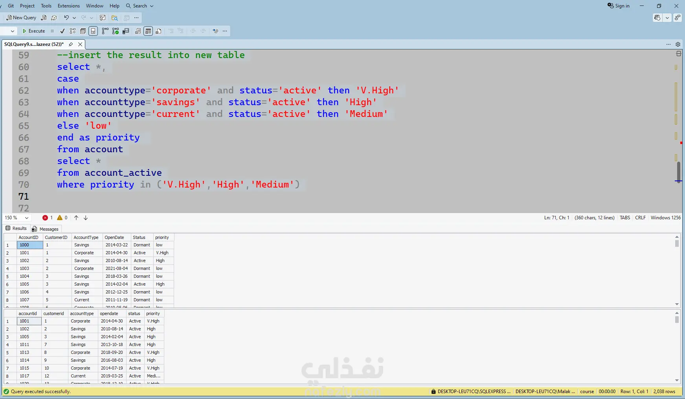This screenshot has width=685, height=399.
Task: Close the SQLQuery9 query tab
Action: (x=80, y=44)
